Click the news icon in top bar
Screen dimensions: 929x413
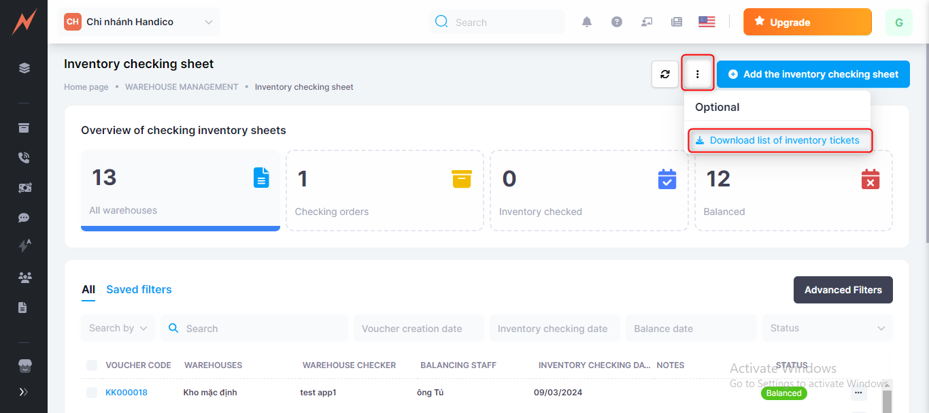(677, 22)
